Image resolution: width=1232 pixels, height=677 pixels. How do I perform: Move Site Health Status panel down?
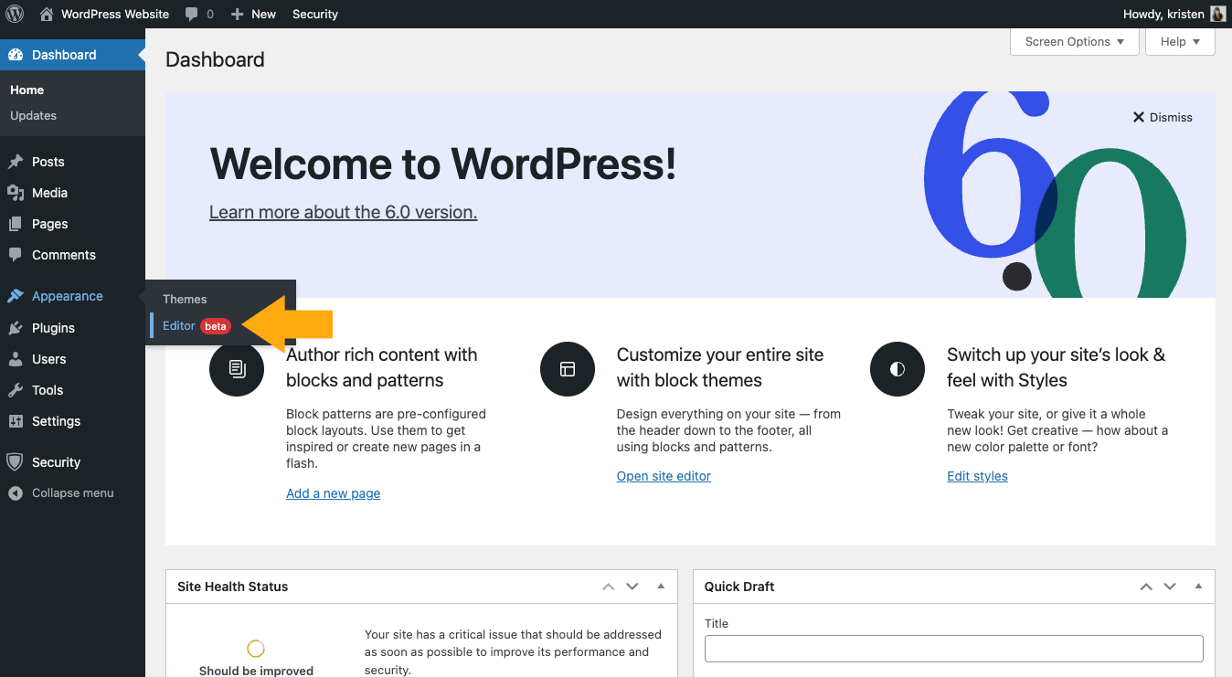click(x=632, y=587)
